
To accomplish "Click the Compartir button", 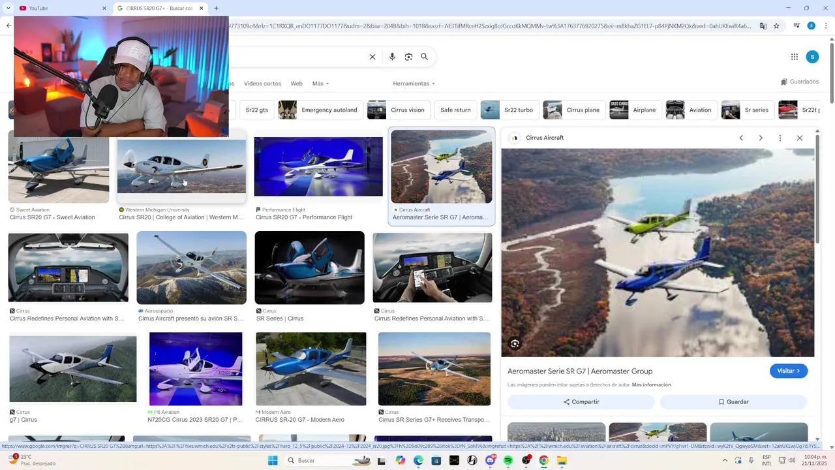I will click(x=581, y=401).
